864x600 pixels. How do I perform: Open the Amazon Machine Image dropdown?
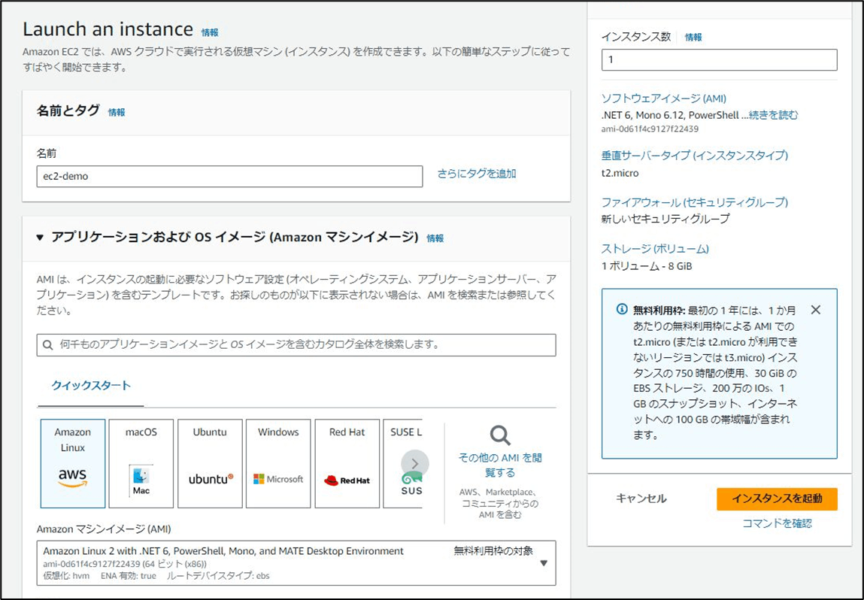(296, 563)
